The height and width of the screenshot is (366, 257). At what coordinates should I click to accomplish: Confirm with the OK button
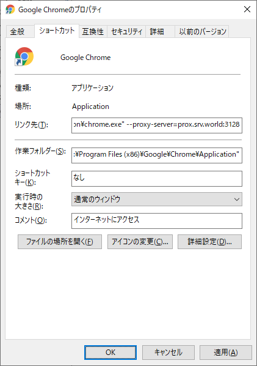[110, 353]
